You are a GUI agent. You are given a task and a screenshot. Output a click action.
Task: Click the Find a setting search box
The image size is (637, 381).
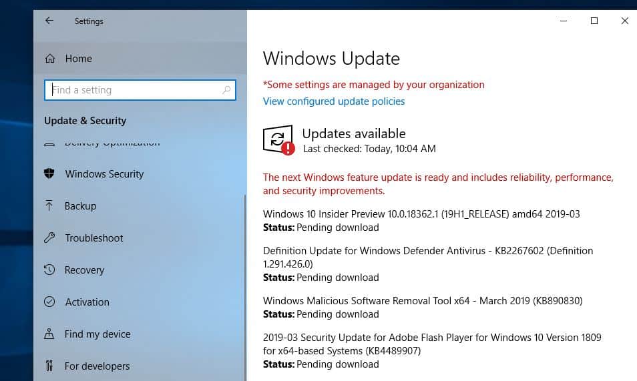140,90
